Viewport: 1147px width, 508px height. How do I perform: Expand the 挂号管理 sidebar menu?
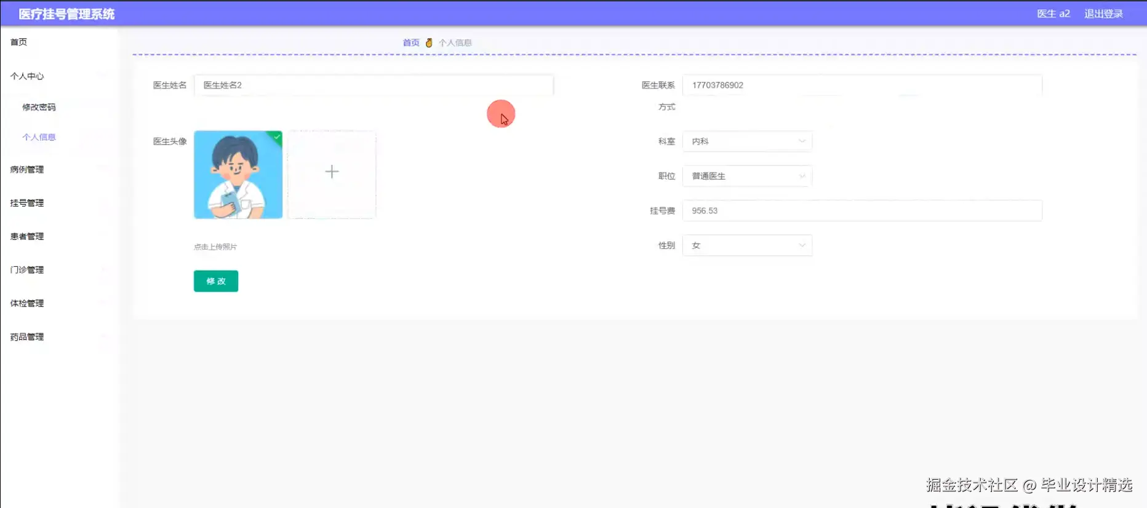click(27, 203)
